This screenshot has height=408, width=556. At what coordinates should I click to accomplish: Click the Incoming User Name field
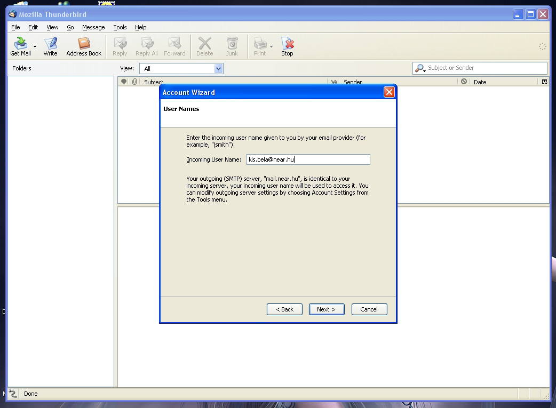[x=308, y=159]
